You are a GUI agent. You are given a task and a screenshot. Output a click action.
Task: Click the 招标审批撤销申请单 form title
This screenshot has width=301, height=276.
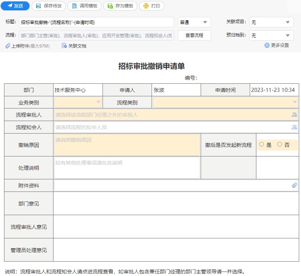(152, 66)
